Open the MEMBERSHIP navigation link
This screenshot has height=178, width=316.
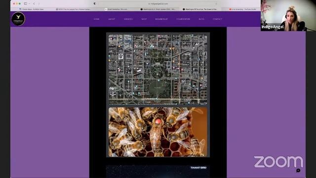click(x=161, y=19)
